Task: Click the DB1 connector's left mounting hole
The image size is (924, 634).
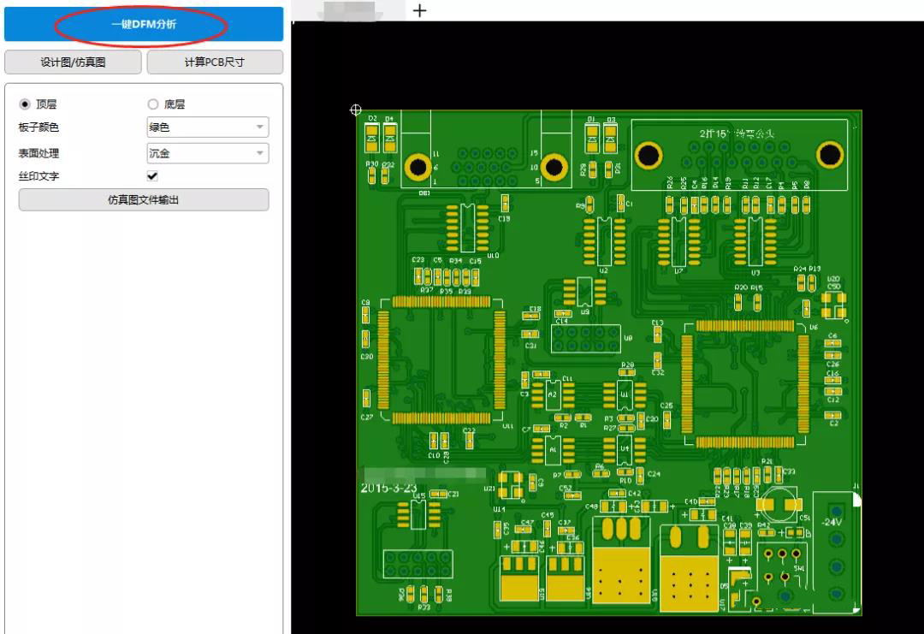Action: (418, 168)
